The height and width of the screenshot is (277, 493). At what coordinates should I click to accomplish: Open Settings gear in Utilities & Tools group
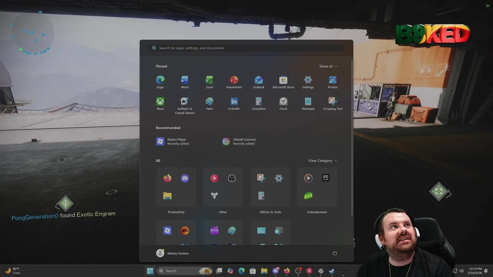pyautogui.click(x=279, y=178)
